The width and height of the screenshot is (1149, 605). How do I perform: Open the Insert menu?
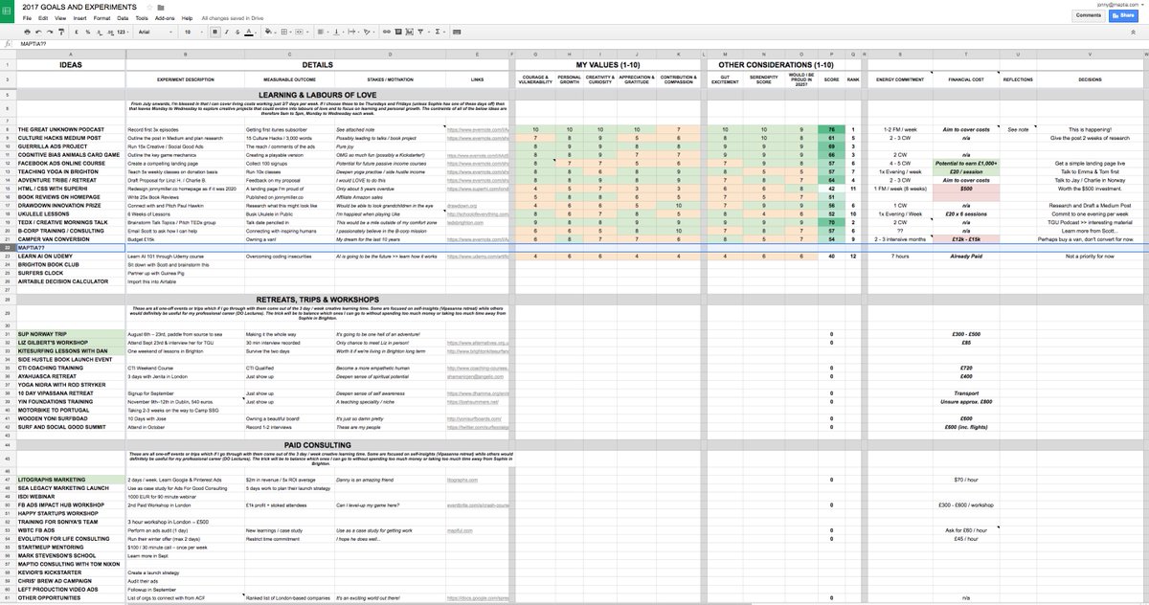pos(79,18)
